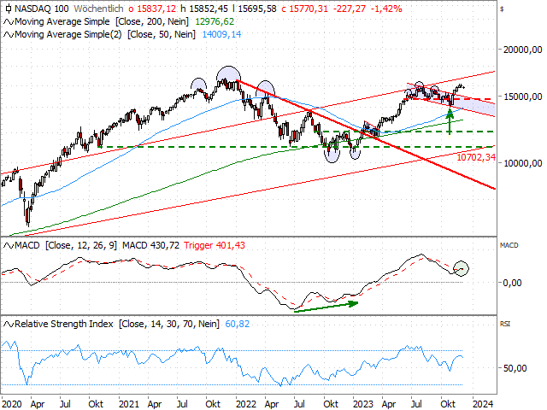The height and width of the screenshot is (410, 547).
Task: Click the 200 SMA value 12976,62
Action: pos(215,21)
